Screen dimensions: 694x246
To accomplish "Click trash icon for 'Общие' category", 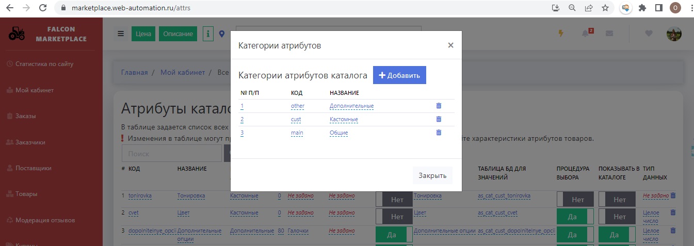I will point(439,133).
